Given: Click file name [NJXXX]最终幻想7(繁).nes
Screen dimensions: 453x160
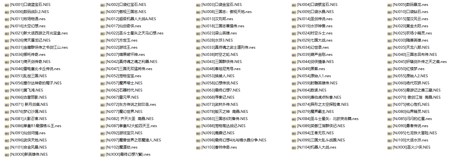Looking at the screenshot, I should [x=128, y=154].
